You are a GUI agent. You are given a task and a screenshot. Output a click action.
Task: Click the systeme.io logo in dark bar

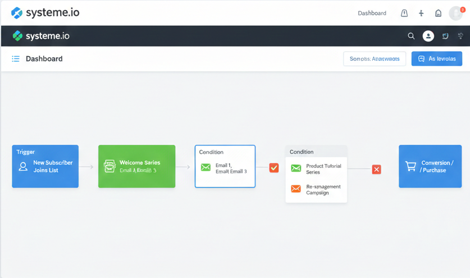pyautogui.click(x=41, y=36)
